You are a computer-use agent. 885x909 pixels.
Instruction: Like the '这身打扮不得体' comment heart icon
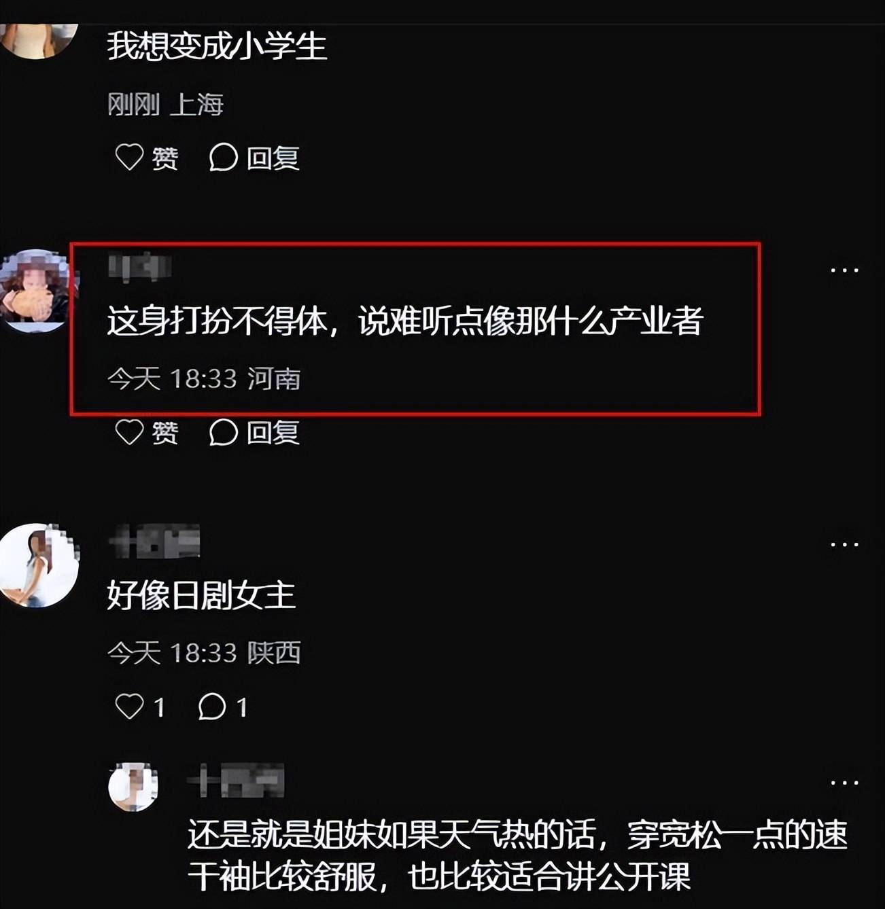coord(129,432)
